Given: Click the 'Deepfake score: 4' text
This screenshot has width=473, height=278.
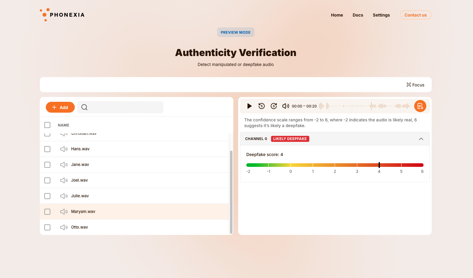Looking at the screenshot, I should pyautogui.click(x=265, y=155).
